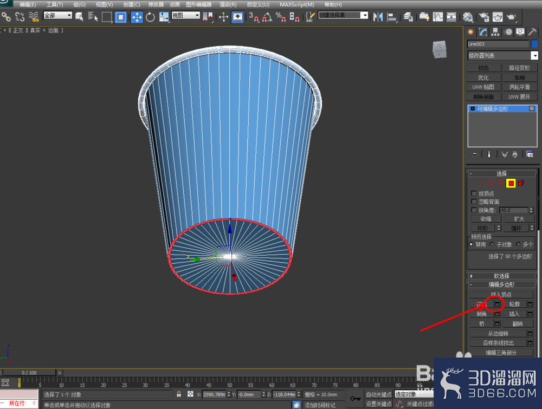Click the object color swatch beside Line003
Screen dimensions: 542x409
[534, 44]
